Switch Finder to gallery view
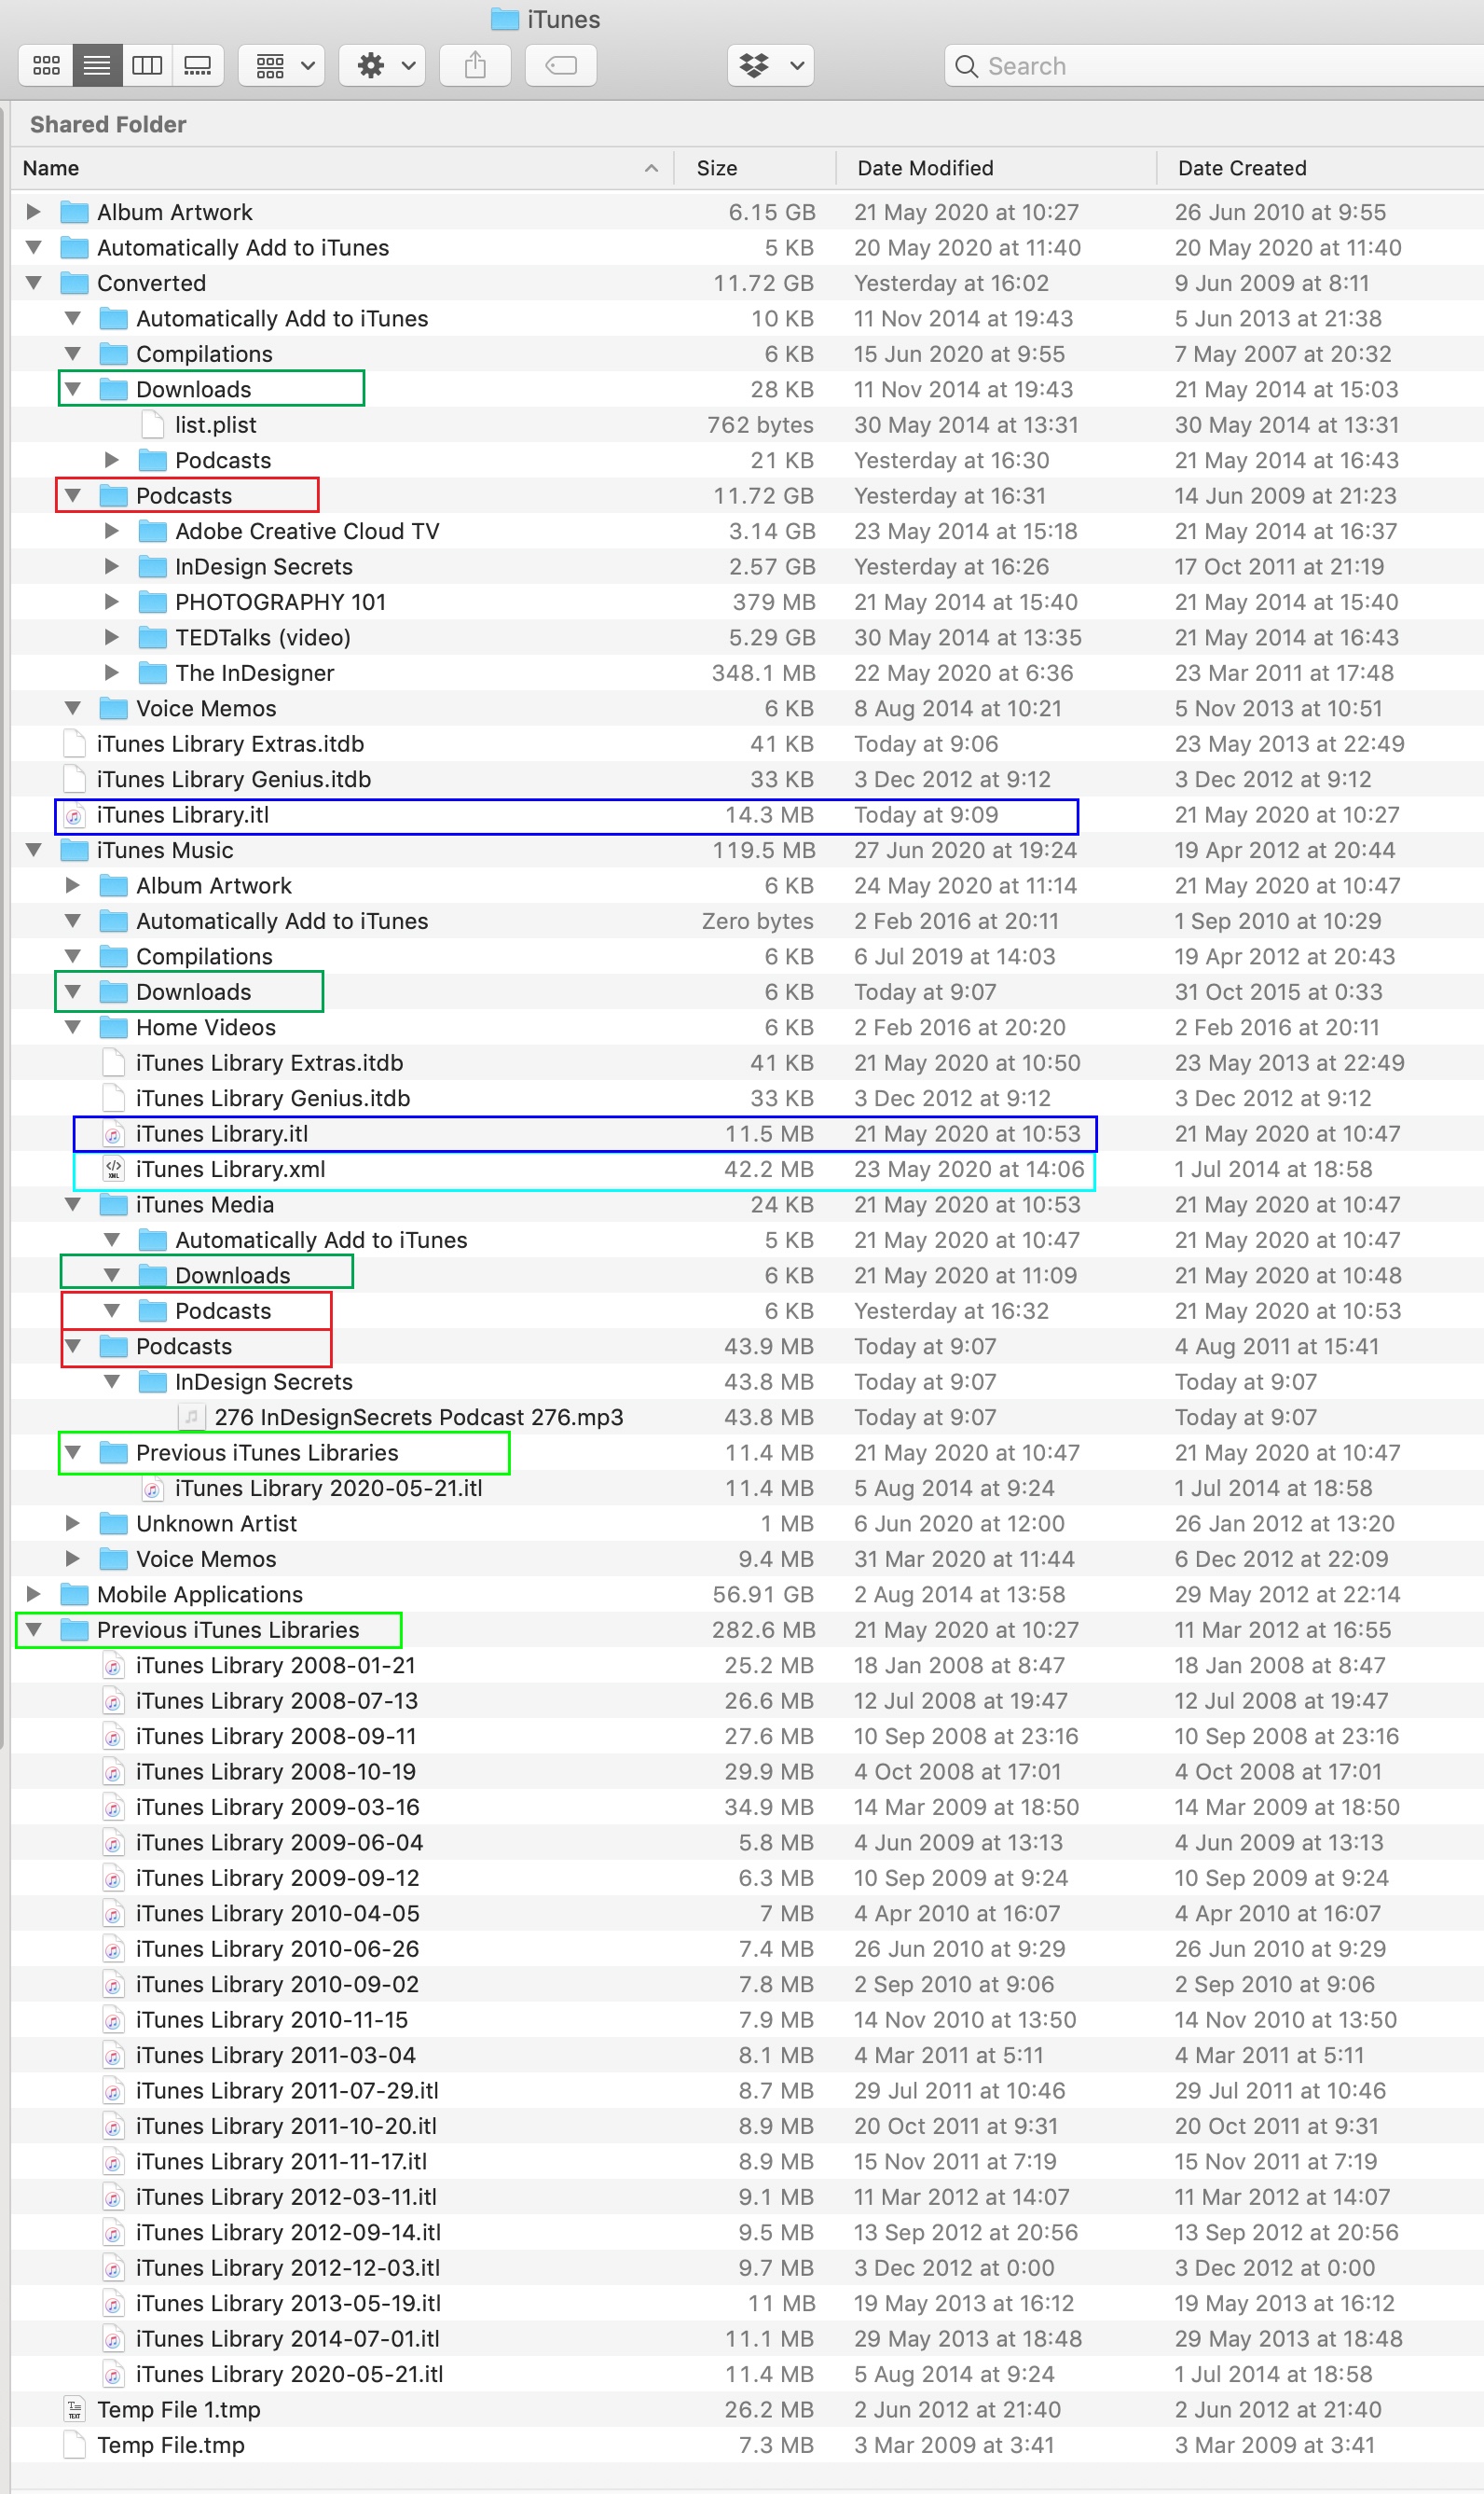Image resolution: width=1484 pixels, height=2494 pixels. coord(198,66)
